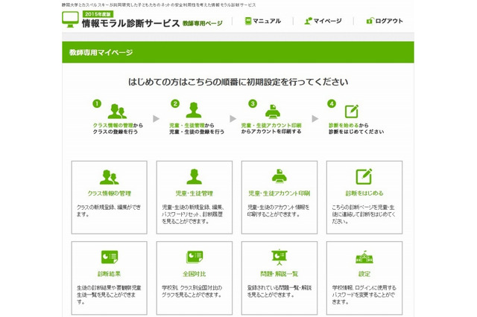This screenshot has height=317, width=477.
Task: Click step 1 group icon in setup guide
Action: point(117,111)
